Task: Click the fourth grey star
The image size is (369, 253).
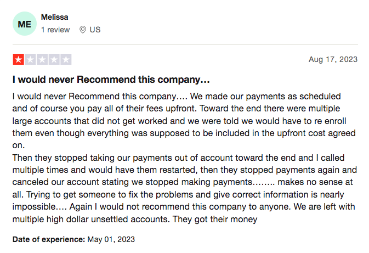Action: pos(54,59)
